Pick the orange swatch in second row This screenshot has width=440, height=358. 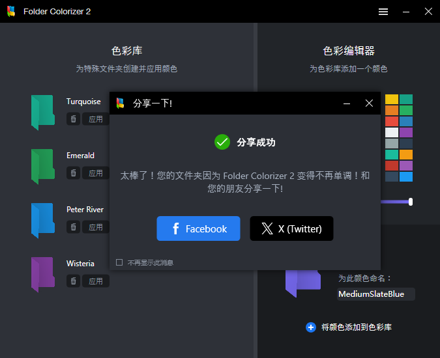392,111
